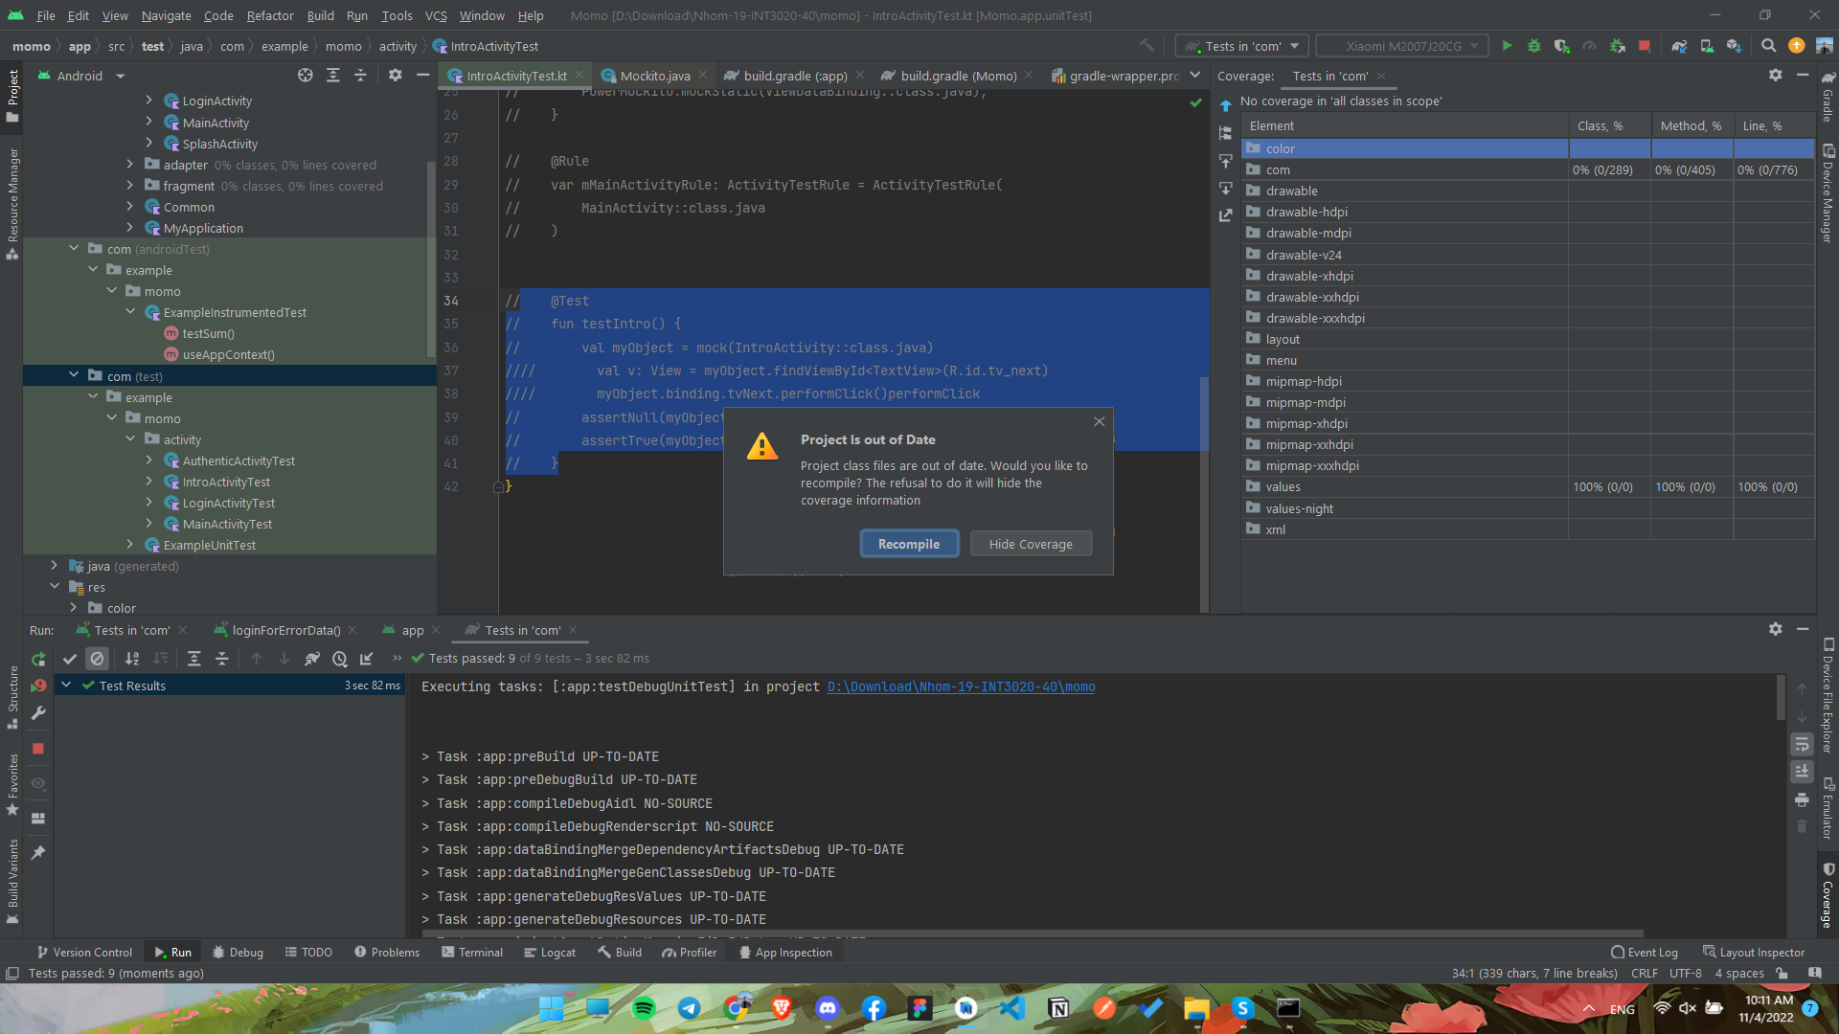This screenshot has height=1034, width=1839.
Task: Toggle Show Ignored tests filter
Action: (x=97, y=659)
